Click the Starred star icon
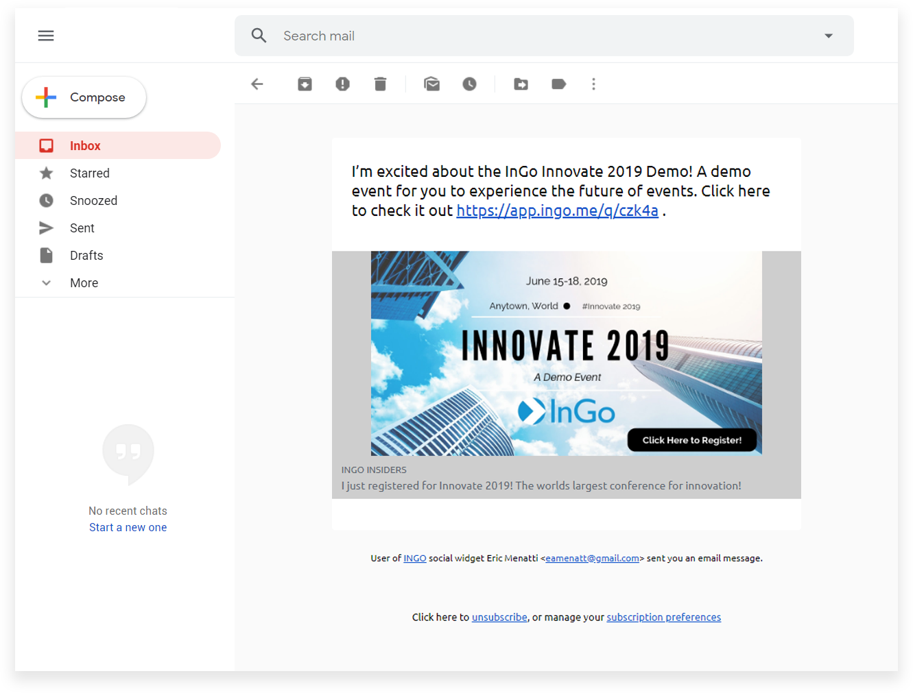The width and height of the screenshot is (913, 693). 46,173
